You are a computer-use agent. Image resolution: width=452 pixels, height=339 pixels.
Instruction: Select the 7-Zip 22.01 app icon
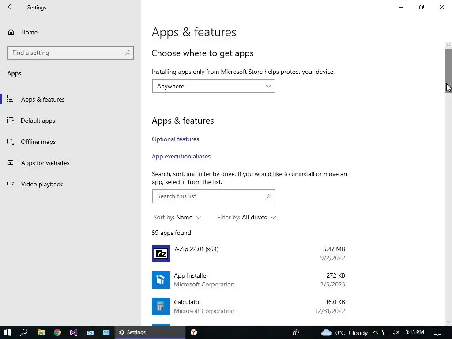[161, 253]
